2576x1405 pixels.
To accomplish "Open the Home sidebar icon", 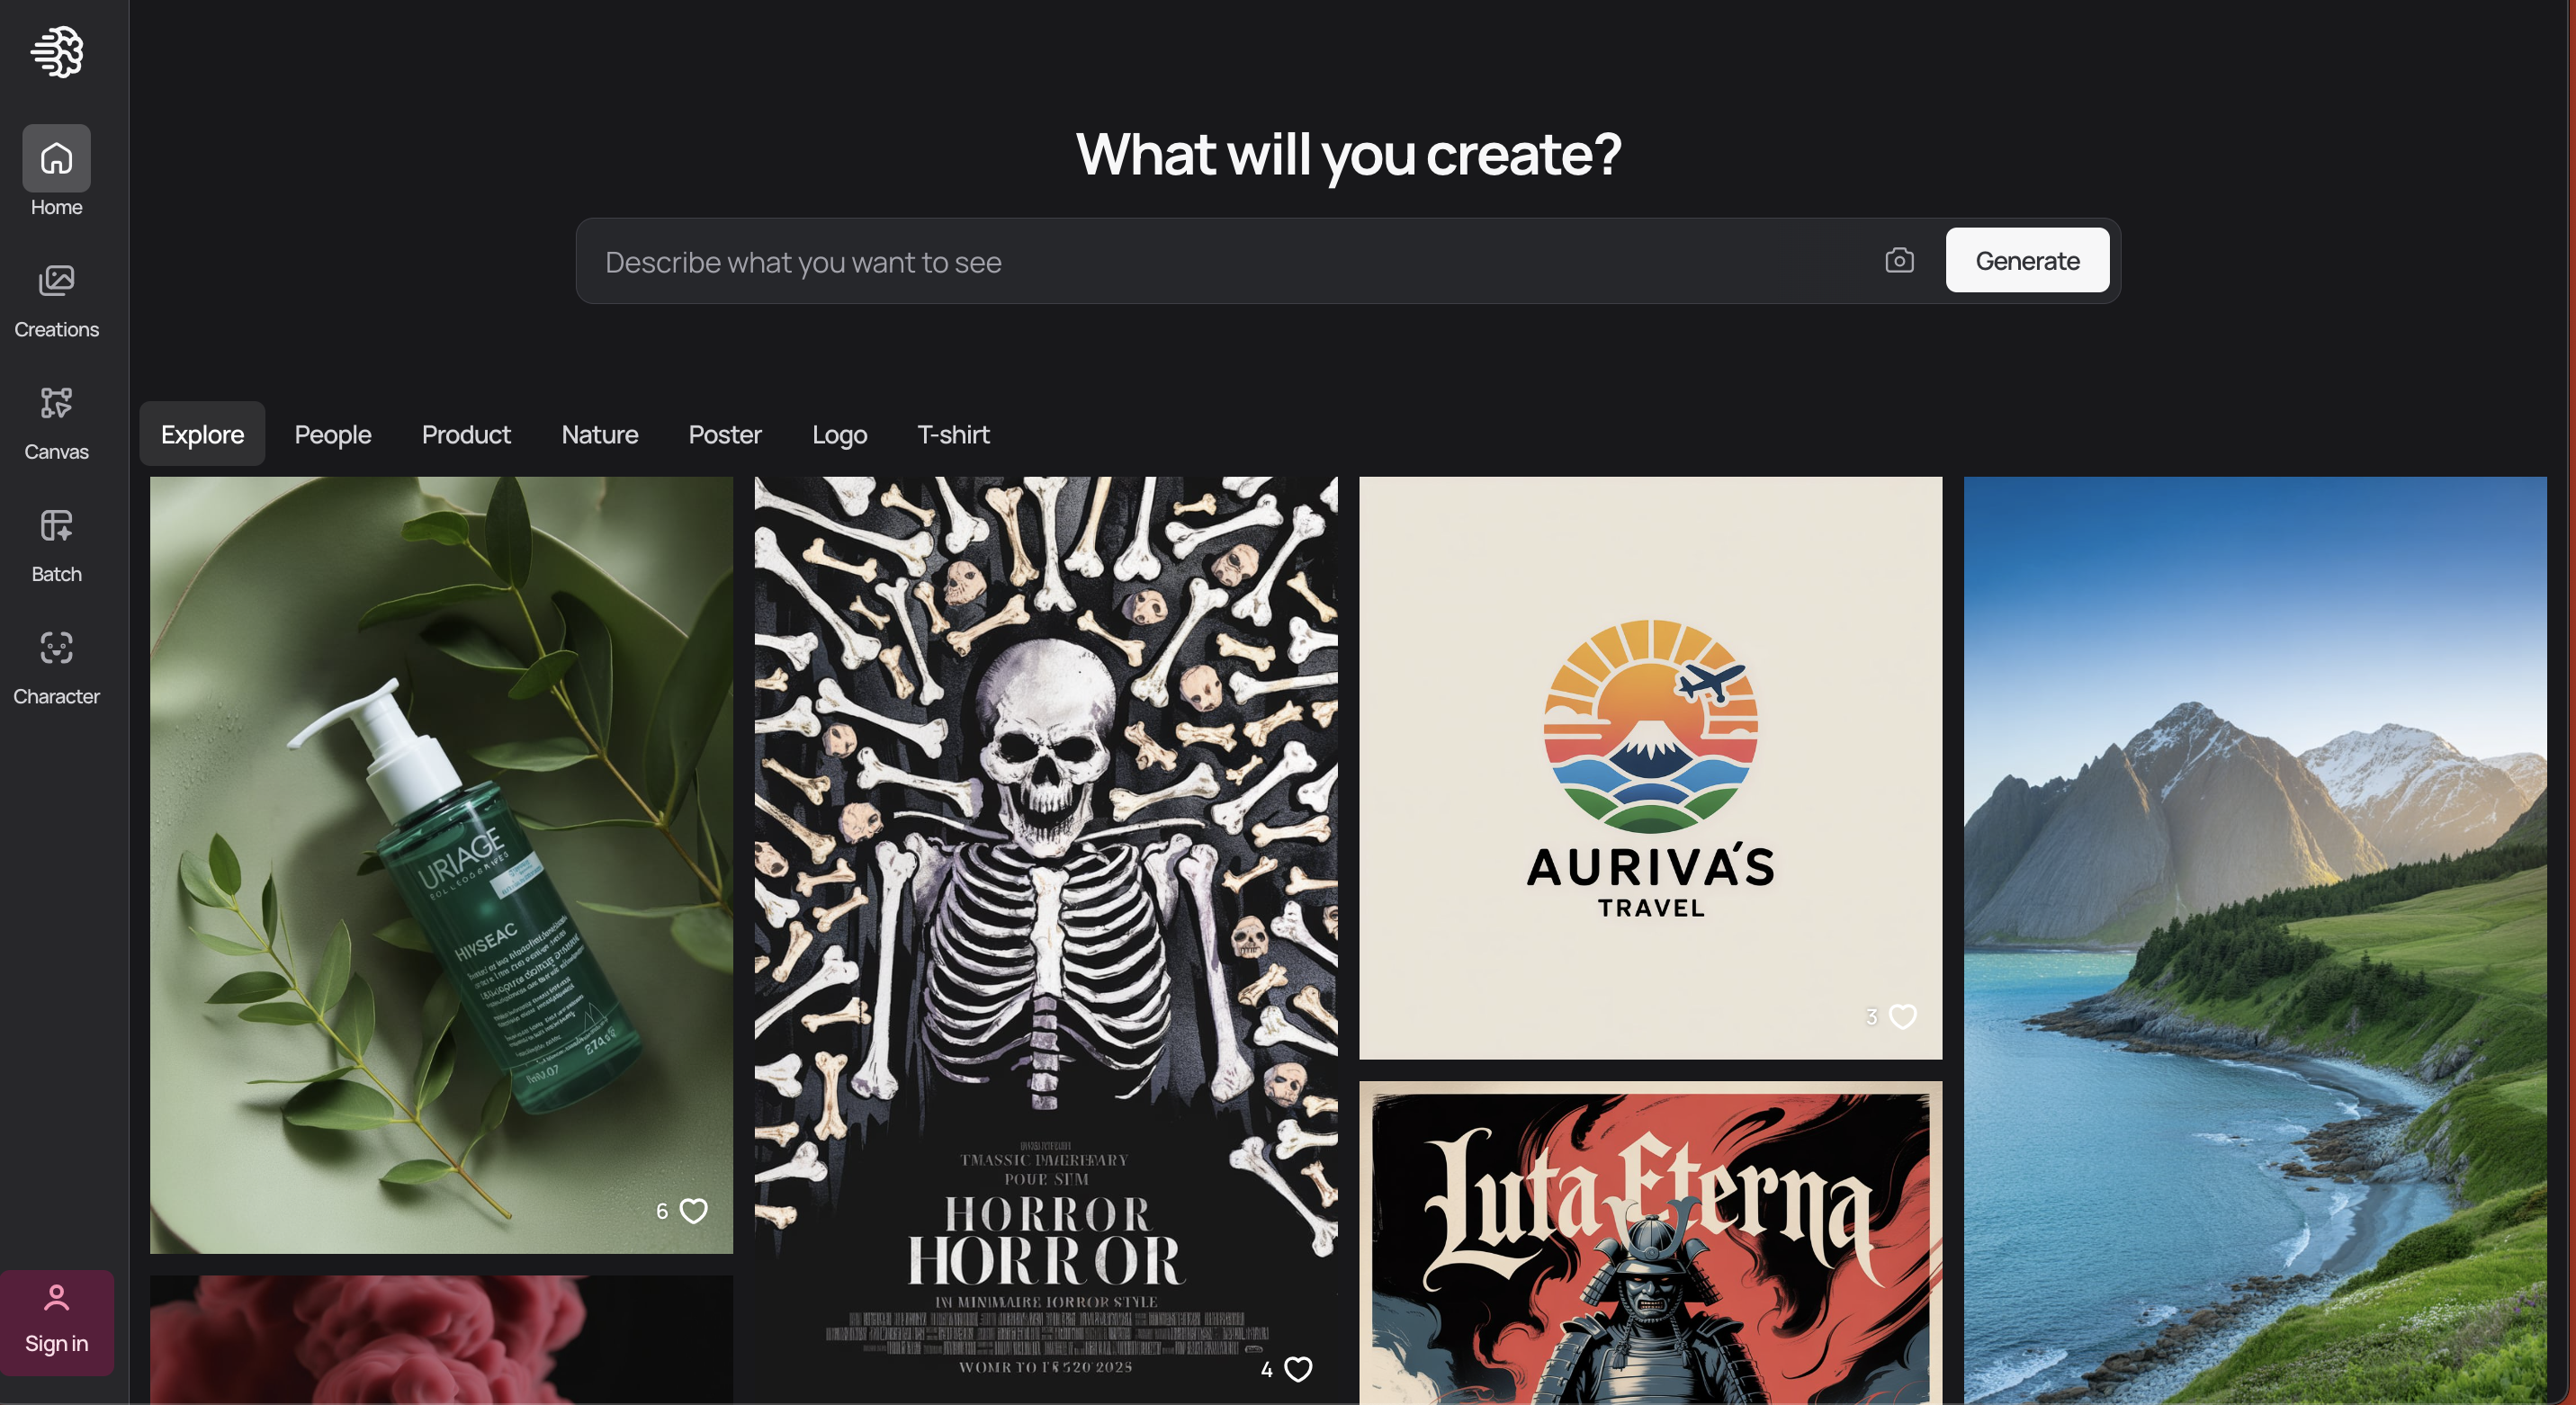I will click(x=56, y=158).
